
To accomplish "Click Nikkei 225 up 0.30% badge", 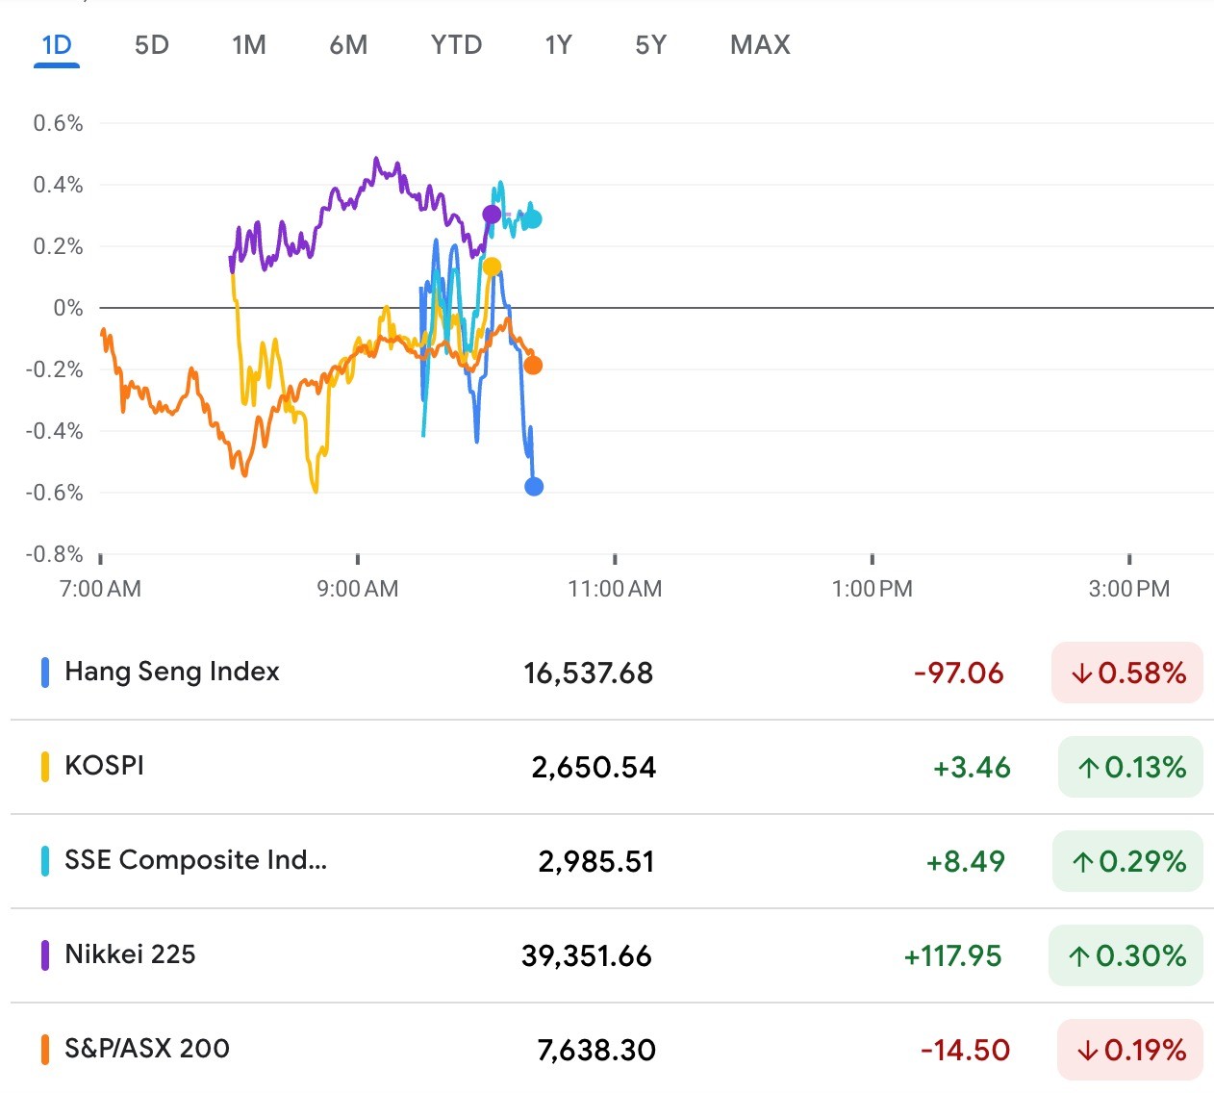I will [1125, 955].
